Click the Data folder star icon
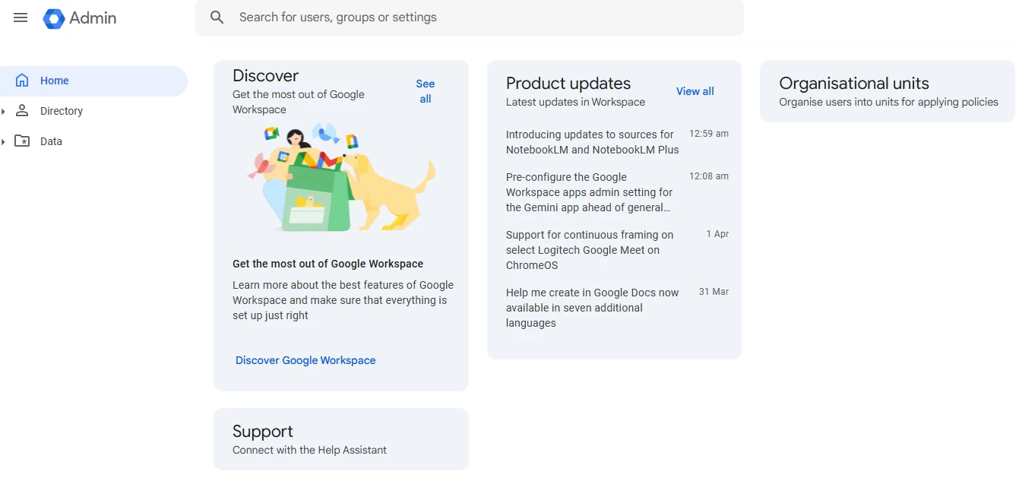Image resolution: width=1019 pixels, height=481 pixels. point(22,141)
